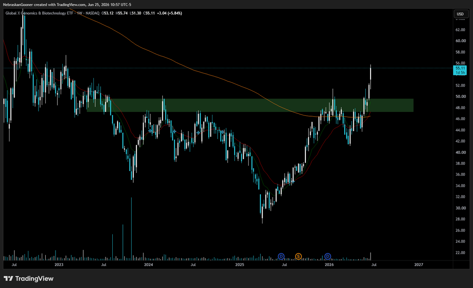Click the 2024 label on the time axis
This screenshot has height=288, width=473.
click(149, 265)
